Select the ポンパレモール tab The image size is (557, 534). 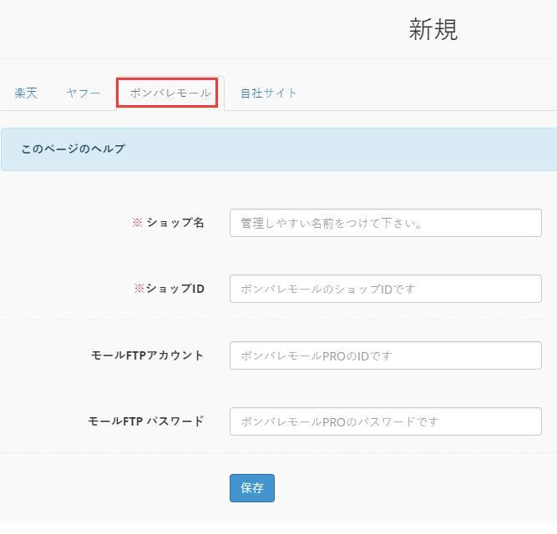coord(170,93)
